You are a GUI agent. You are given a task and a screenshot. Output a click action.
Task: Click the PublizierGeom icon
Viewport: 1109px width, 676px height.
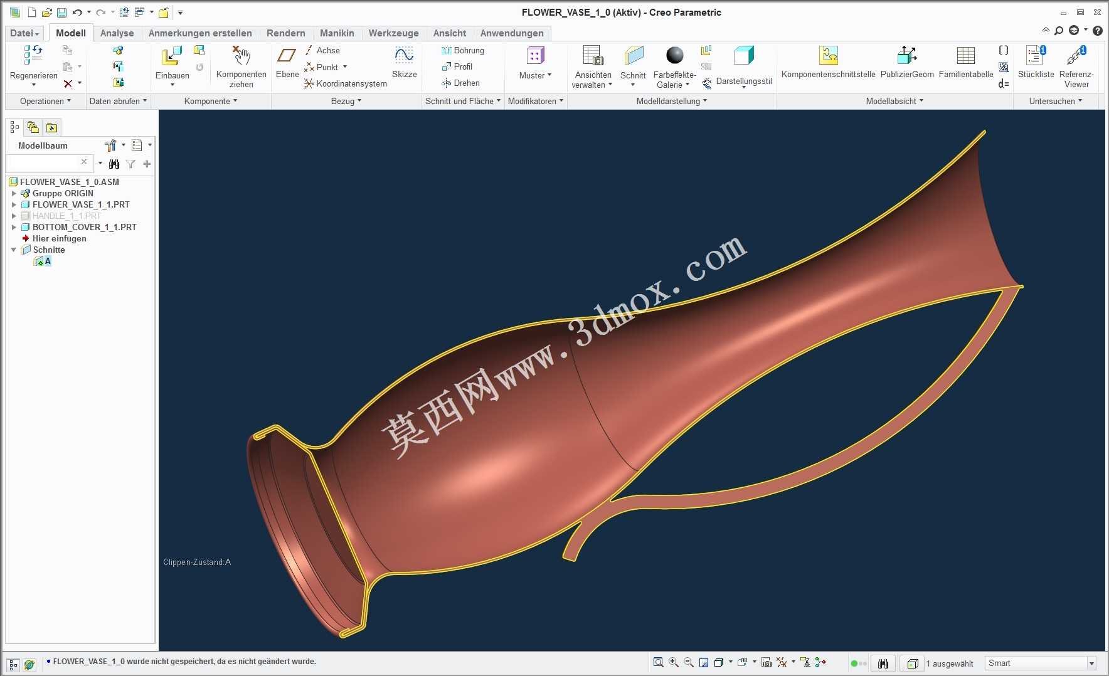pyautogui.click(x=907, y=56)
